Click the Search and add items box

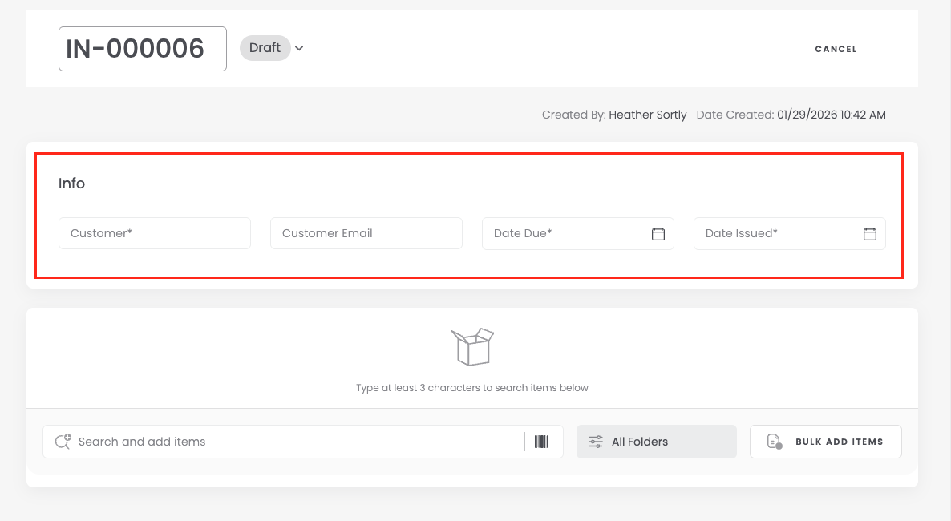pos(297,442)
